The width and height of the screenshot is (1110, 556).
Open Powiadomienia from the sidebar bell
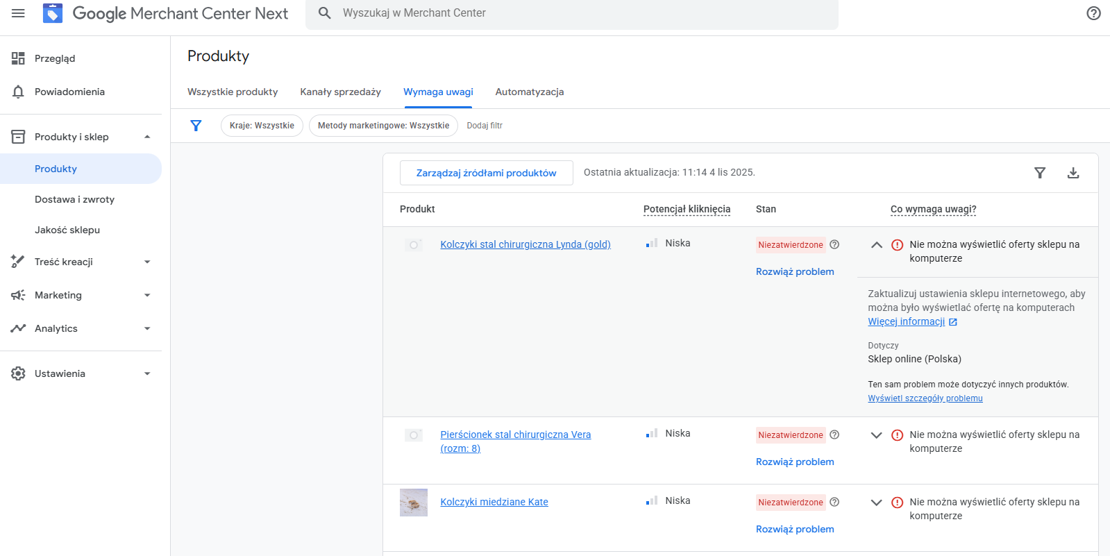pyautogui.click(x=19, y=92)
